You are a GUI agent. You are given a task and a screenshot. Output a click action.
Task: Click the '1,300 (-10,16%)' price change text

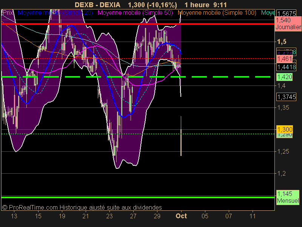(x=153, y=5)
